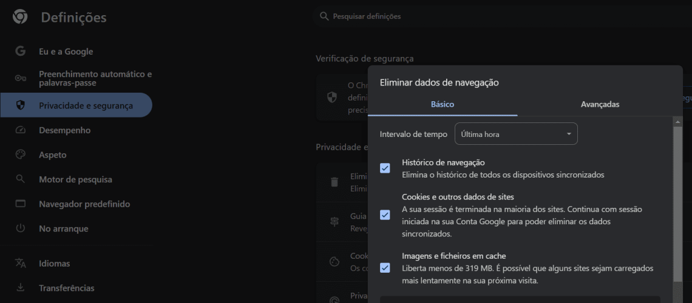Viewport: 692px width, 303px height.
Task: Click the Aspeto palette icon
Action: click(x=20, y=155)
